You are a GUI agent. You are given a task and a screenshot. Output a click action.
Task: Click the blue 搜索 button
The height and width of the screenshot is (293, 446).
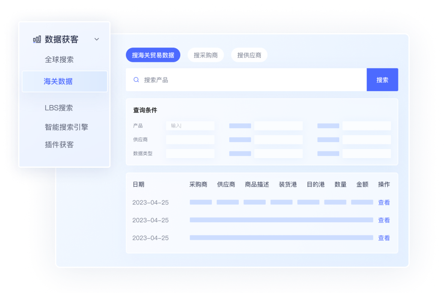(x=382, y=80)
